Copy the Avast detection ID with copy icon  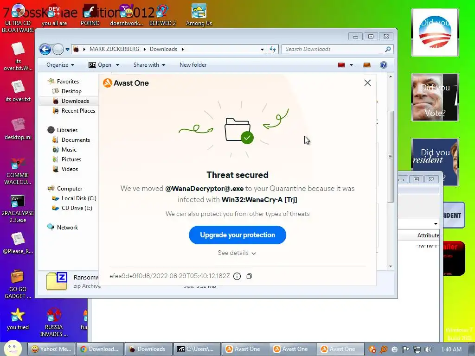249,276
